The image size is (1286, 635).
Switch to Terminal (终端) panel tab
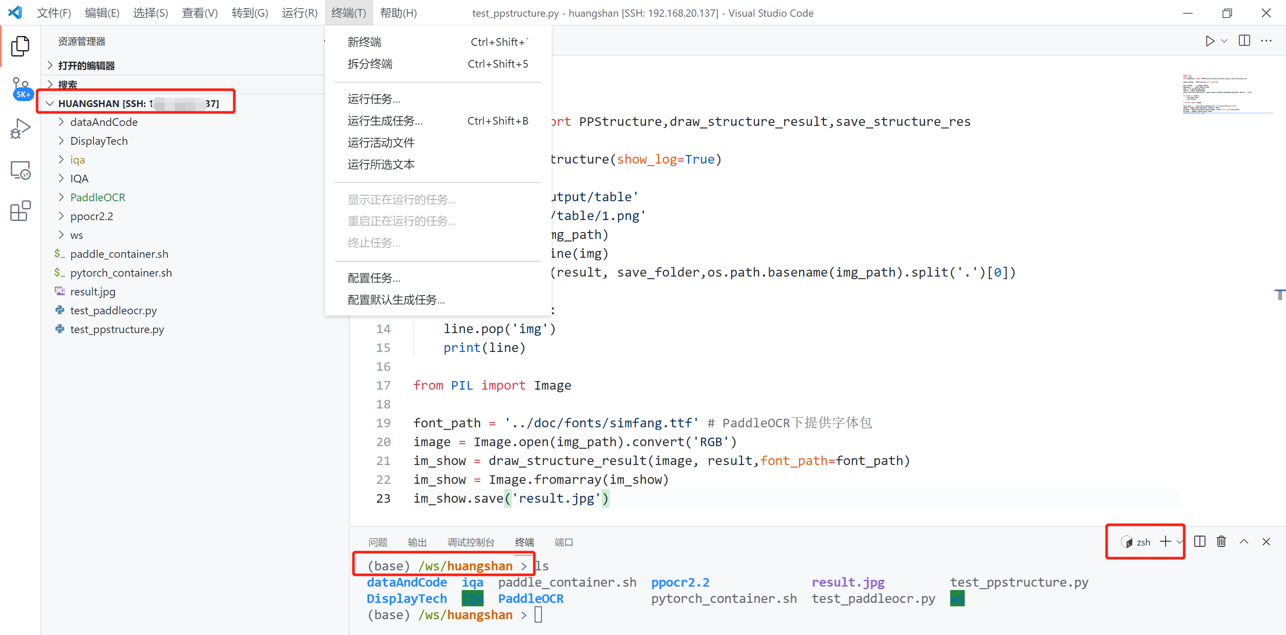524,542
